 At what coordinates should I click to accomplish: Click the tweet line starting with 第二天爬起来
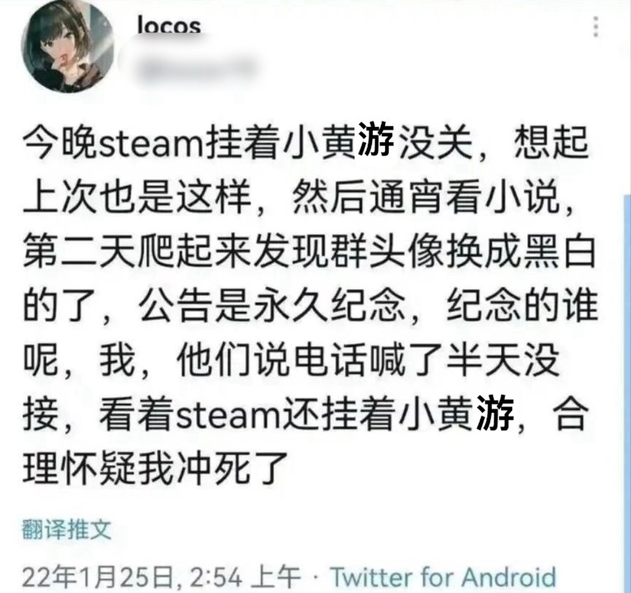click(309, 252)
